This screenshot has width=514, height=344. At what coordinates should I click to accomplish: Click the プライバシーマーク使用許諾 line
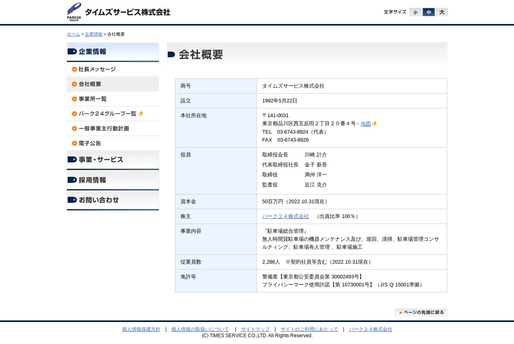click(343, 285)
